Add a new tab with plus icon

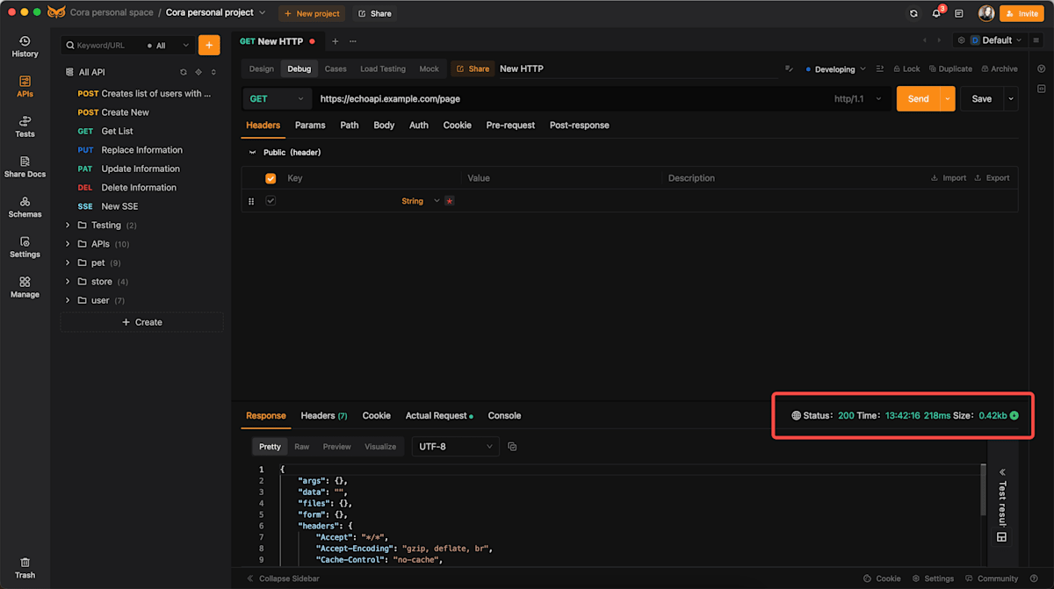click(x=335, y=41)
